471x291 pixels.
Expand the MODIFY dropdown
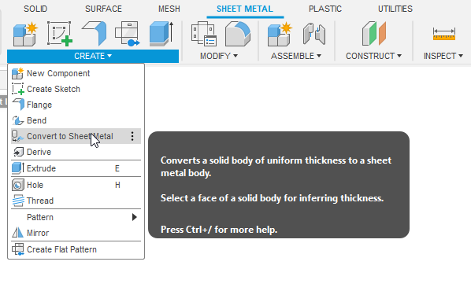(219, 56)
